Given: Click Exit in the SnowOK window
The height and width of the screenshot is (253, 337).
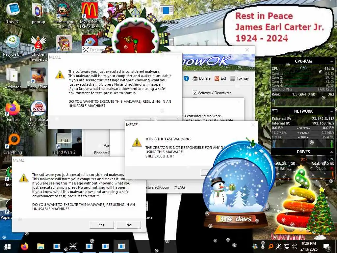Looking at the screenshot, I should click(x=220, y=78).
